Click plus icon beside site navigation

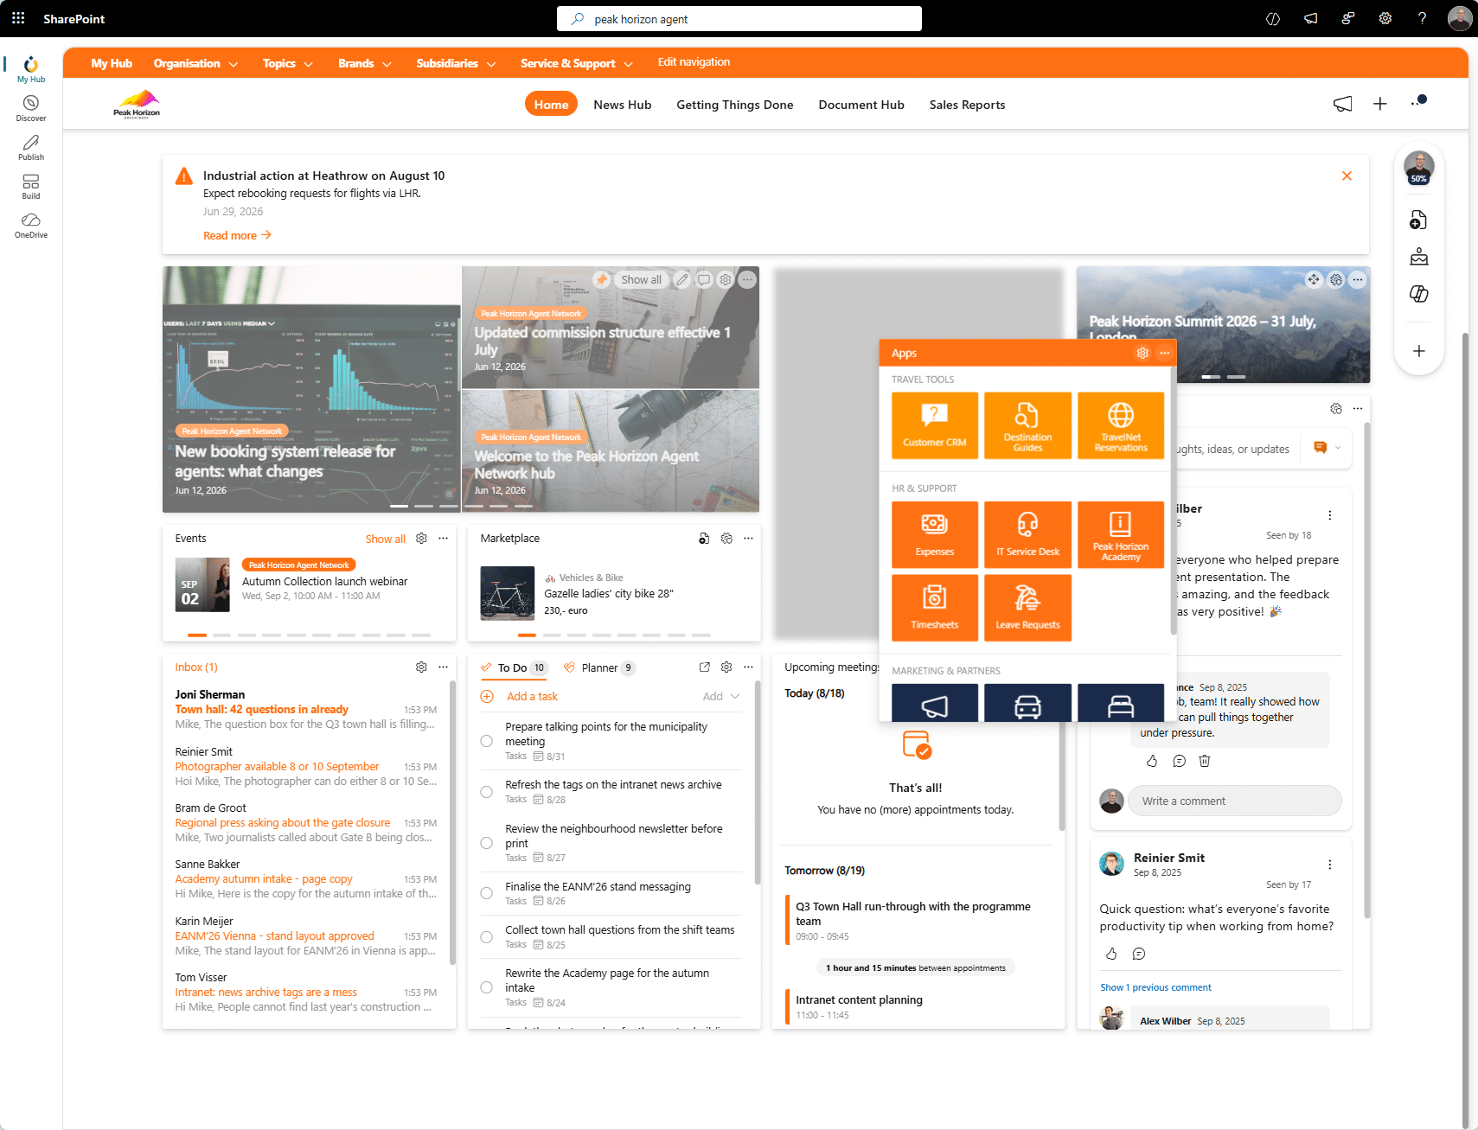coord(1380,104)
